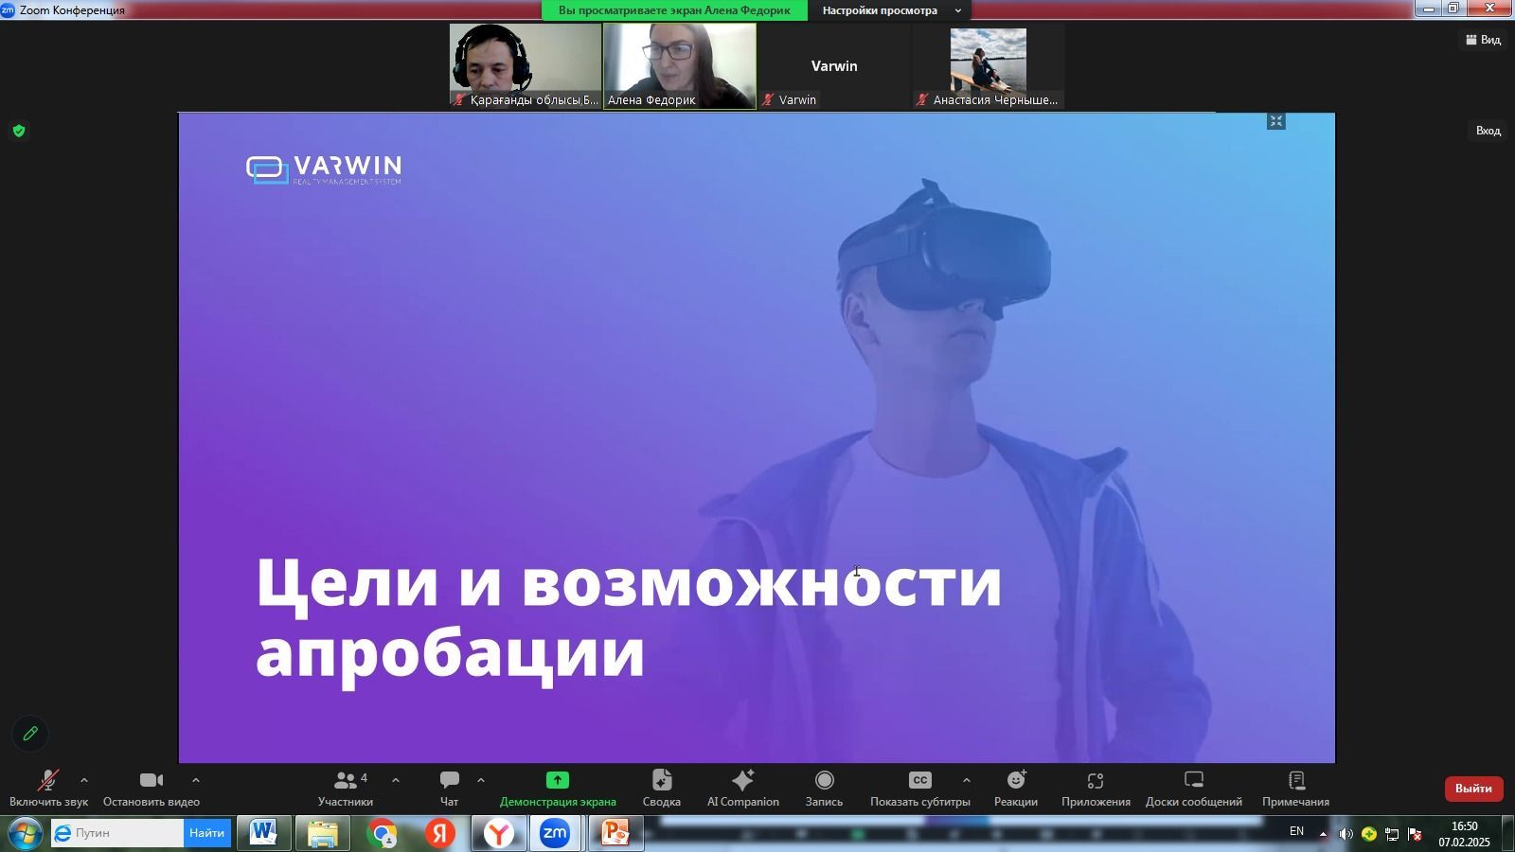Open the Participants panel
The width and height of the screenshot is (1515, 852).
345,788
